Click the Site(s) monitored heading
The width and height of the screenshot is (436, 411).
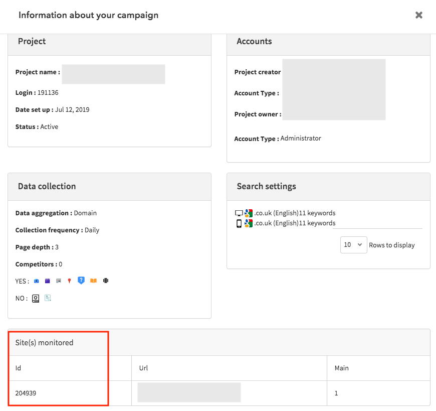44,342
